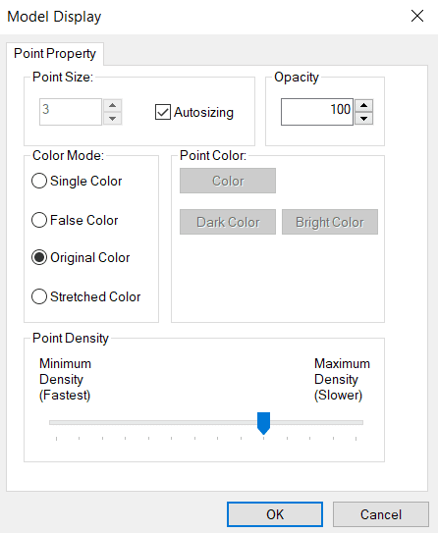Toggle the Autosizing checkbox

(163, 112)
